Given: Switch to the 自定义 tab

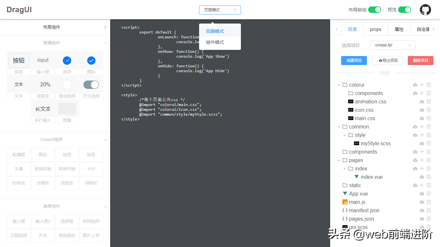Looking at the screenshot, I should (x=421, y=29).
